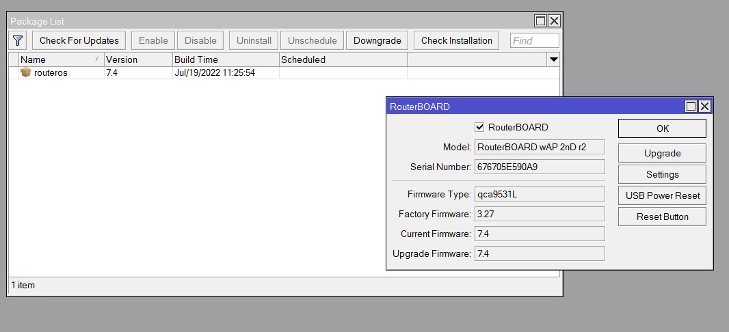Click the greyed Enable button

[x=153, y=40]
